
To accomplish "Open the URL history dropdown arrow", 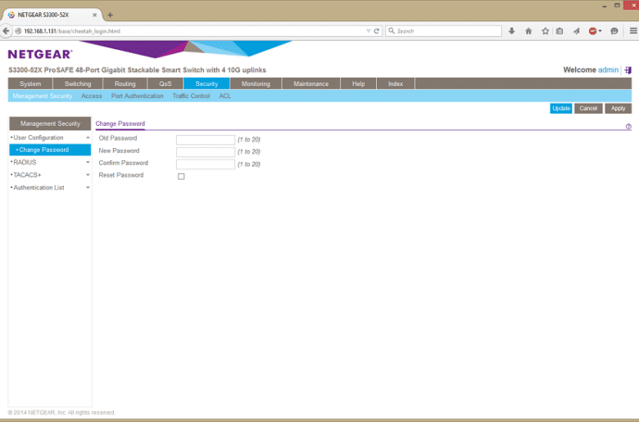I will 368,31.
